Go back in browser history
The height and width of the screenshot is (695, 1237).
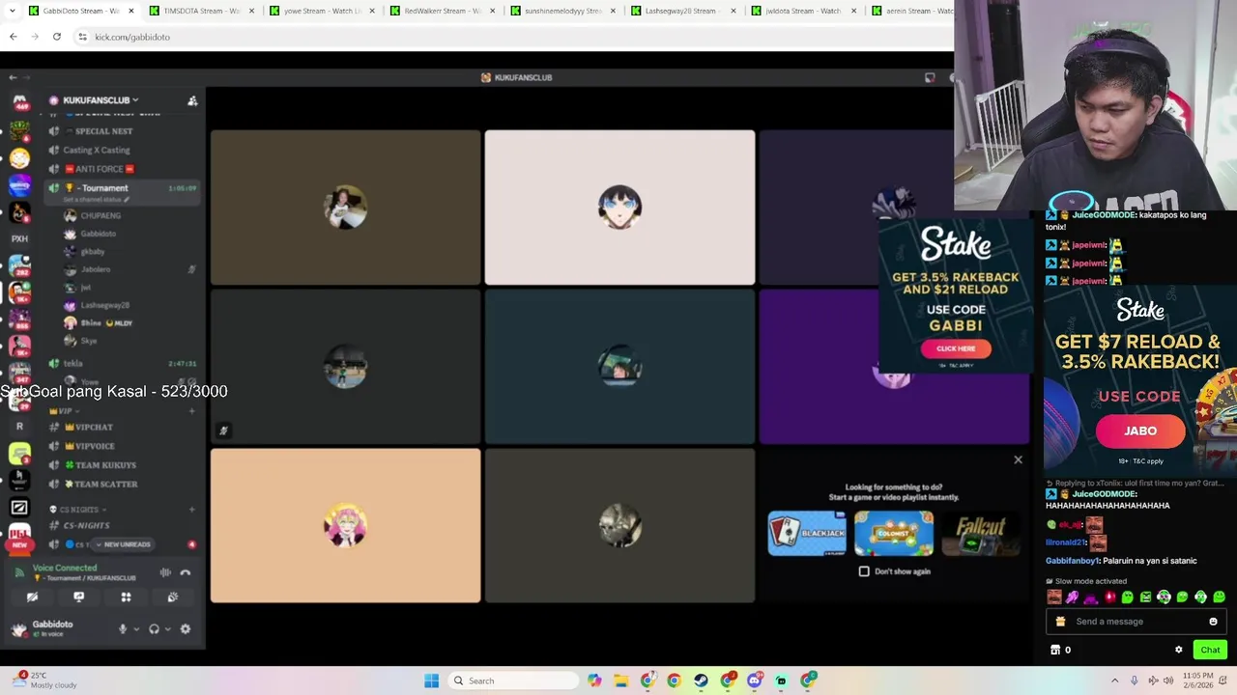click(13, 37)
